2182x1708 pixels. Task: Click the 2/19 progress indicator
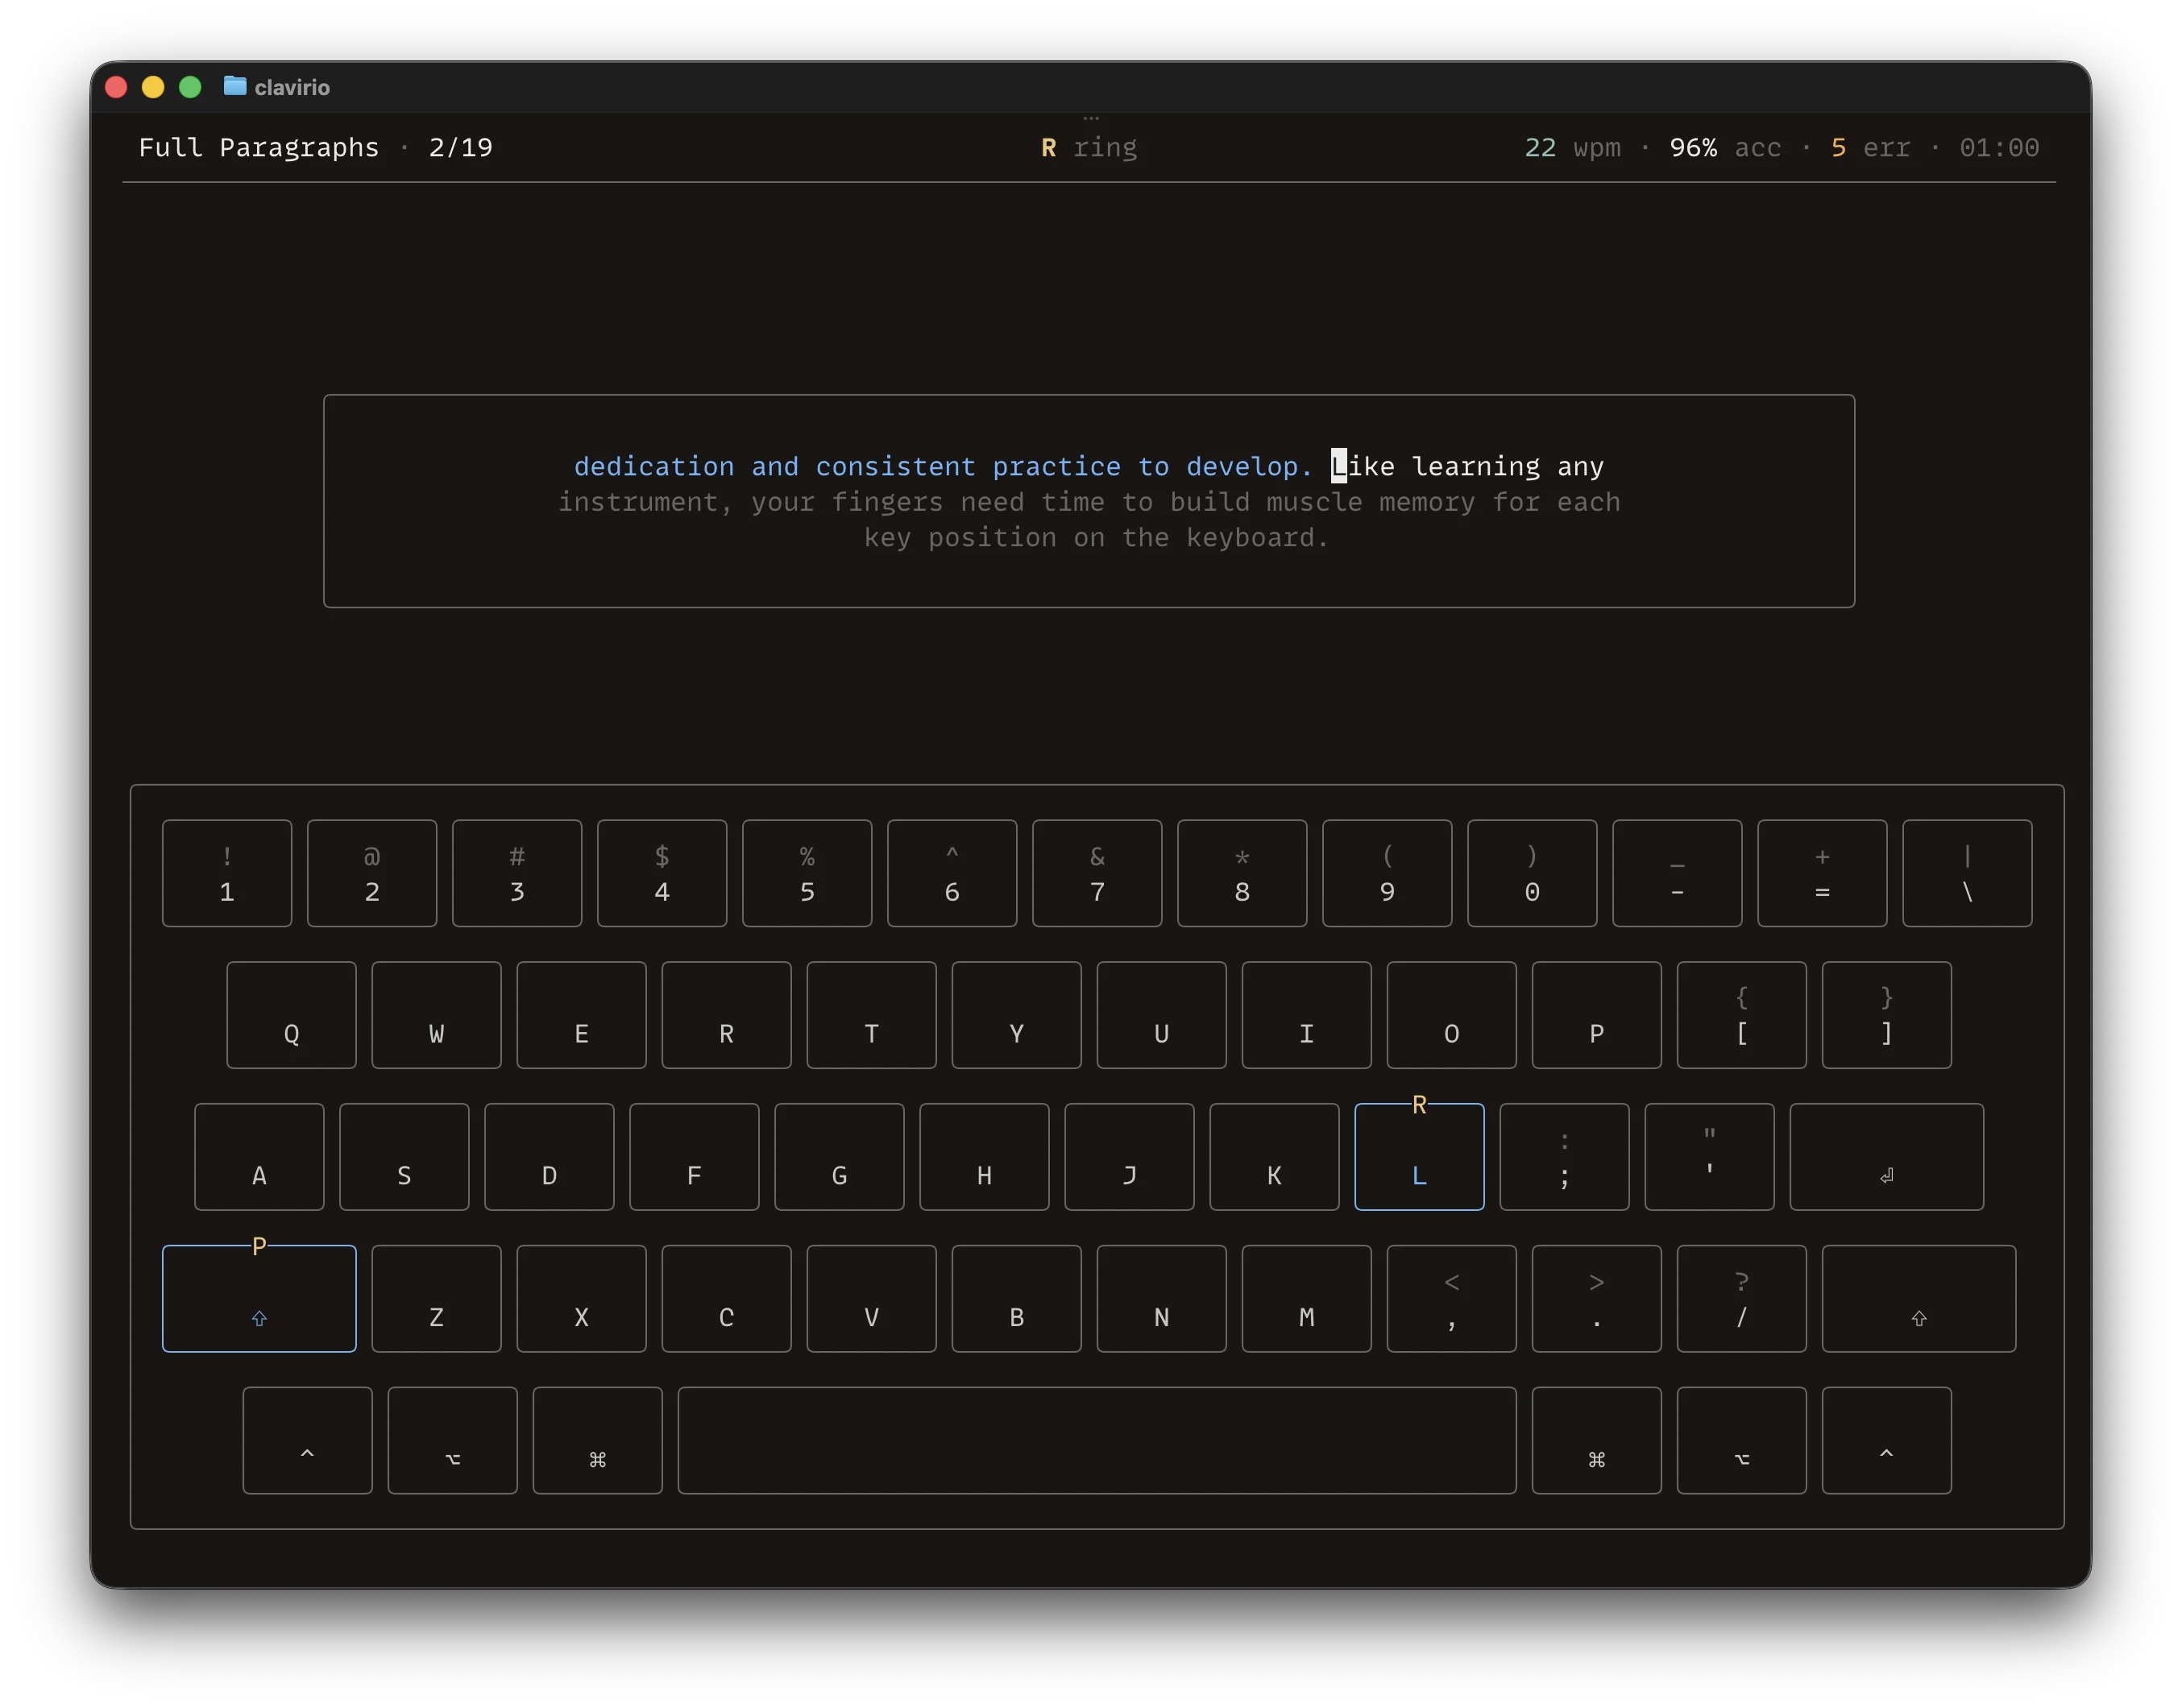point(460,147)
